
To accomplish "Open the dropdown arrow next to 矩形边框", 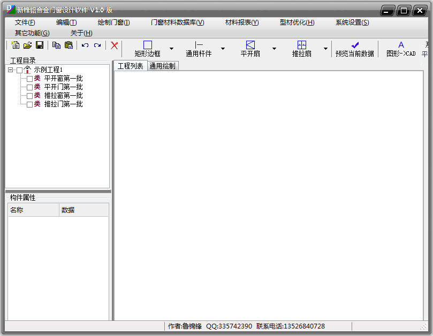I will (171, 49).
